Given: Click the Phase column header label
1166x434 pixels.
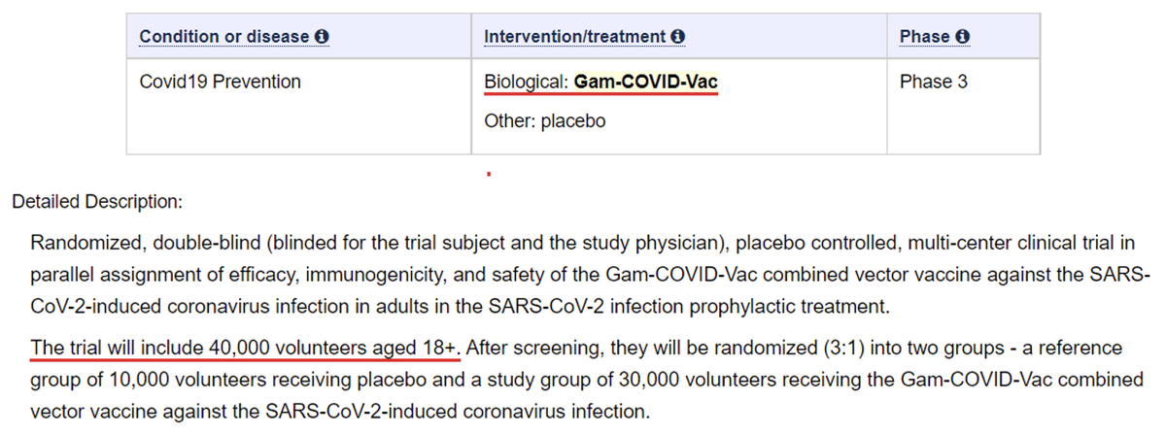Looking at the screenshot, I should (924, 36).
